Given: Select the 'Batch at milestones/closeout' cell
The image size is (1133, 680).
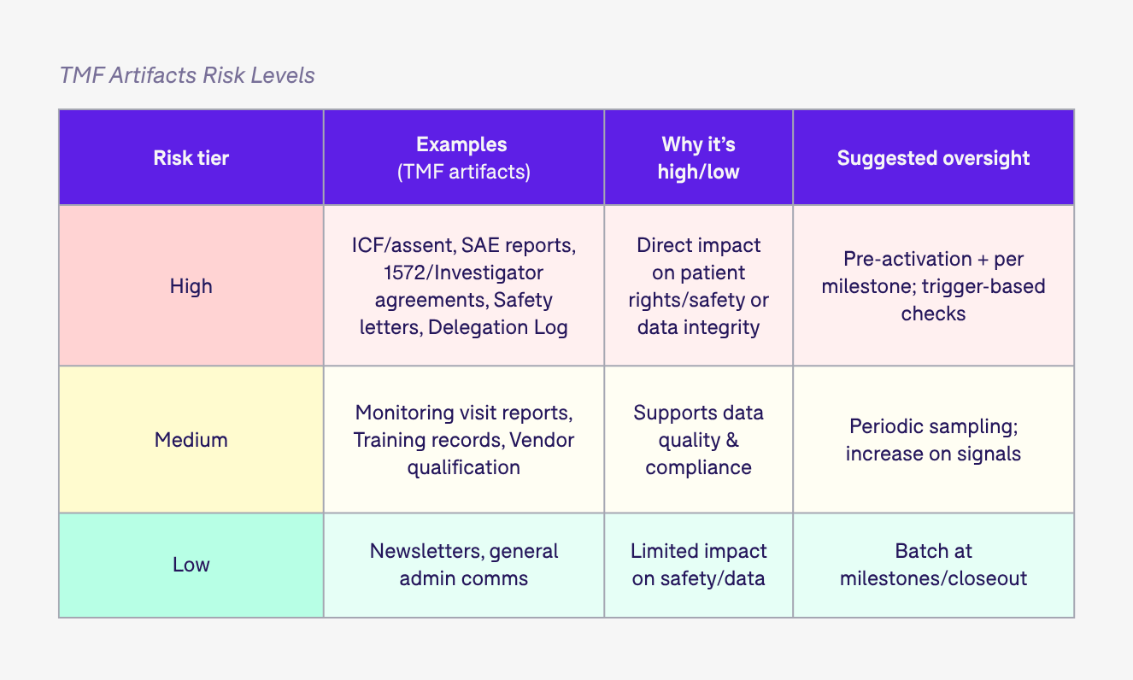Looking at the screenshot, I should pos(934,565).
